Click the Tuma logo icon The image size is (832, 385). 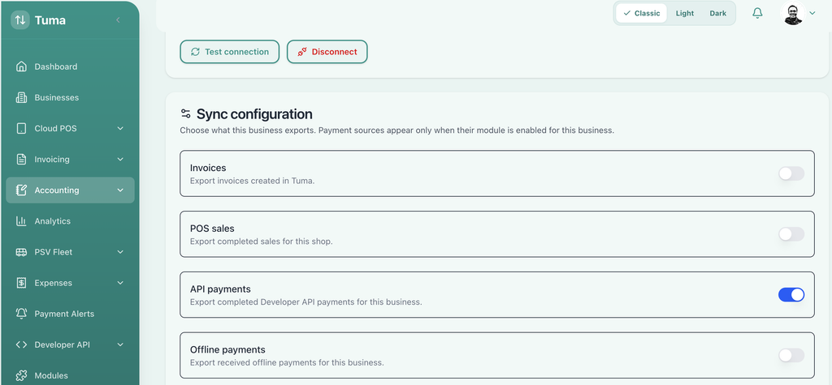pos(20,20)
